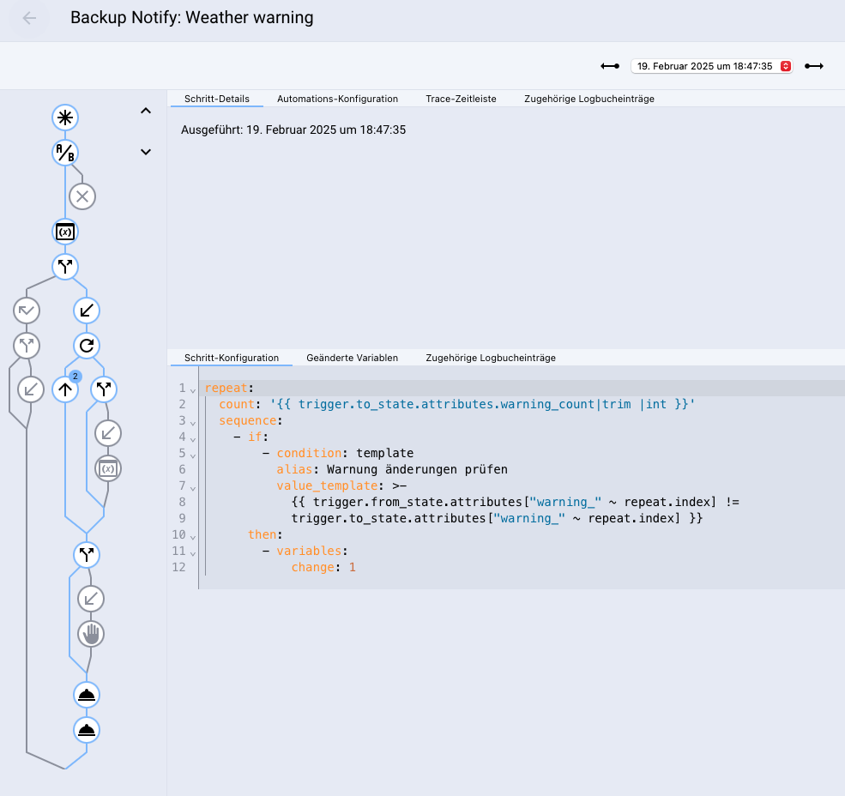Screen dimensions: 845x796
Task: Collapse the repeat block on line 1
Action: (193, 390)
